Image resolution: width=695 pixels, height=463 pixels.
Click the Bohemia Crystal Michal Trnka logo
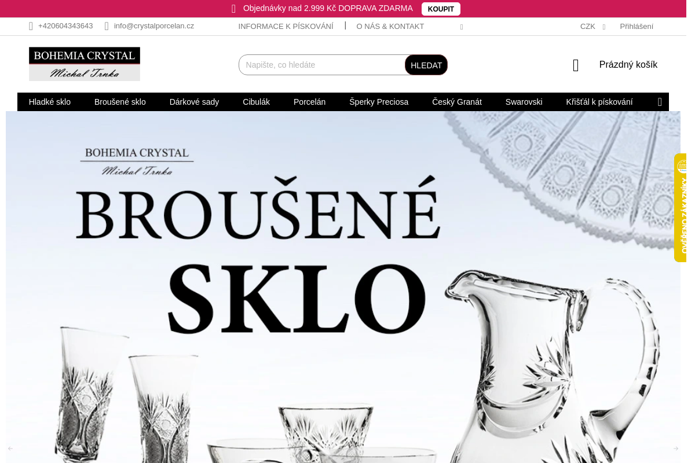point(85,64)
